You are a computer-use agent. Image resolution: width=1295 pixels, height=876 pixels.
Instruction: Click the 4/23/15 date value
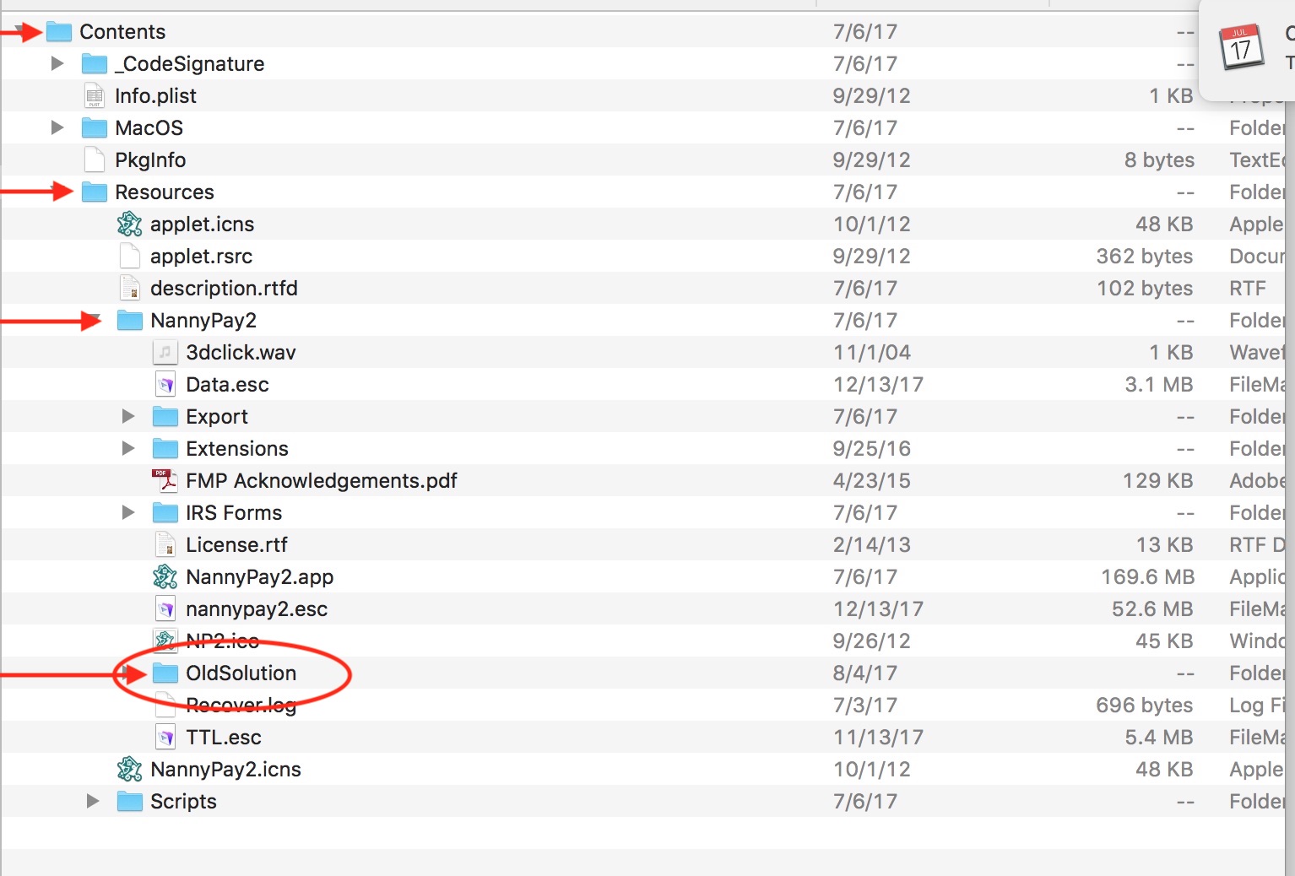coord(871,481)
